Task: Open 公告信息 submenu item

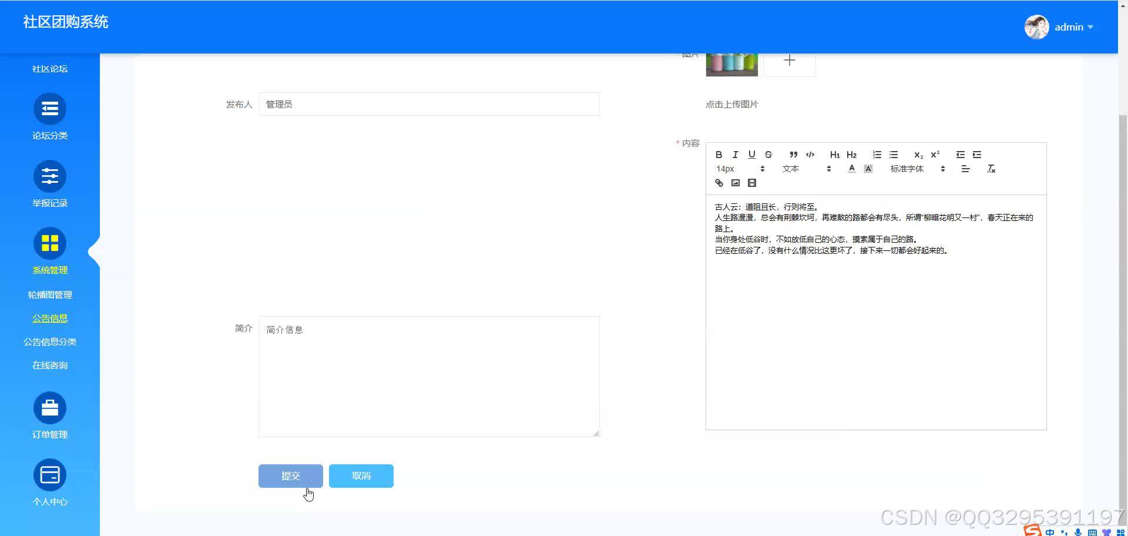Action: [x=50, y=318]
